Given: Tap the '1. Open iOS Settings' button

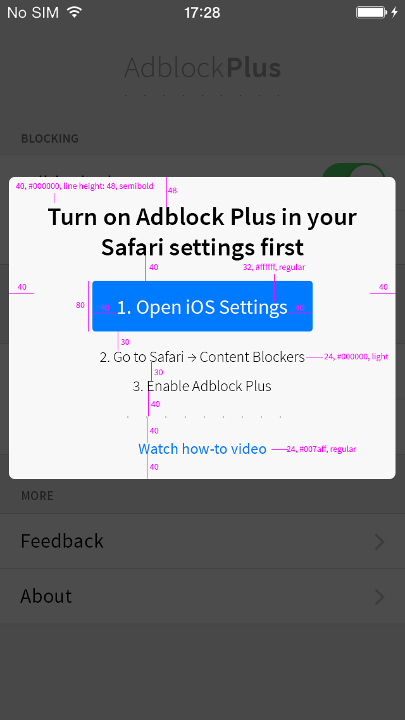Looking at the screenshot, I should coord(202,306).
